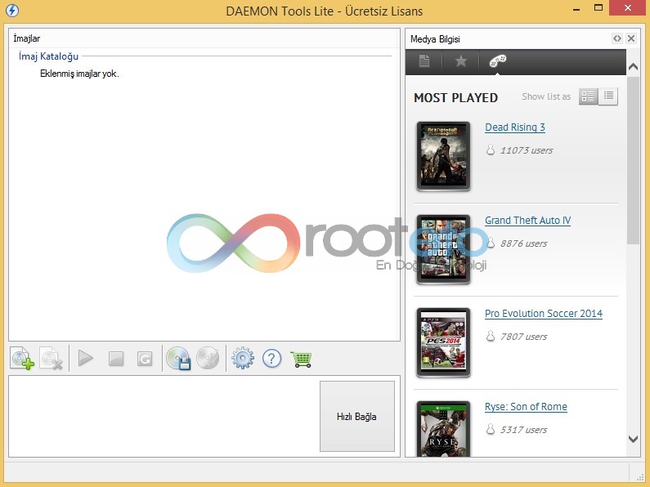Switch to the document info tab
The image size is (650, 487).
424,61
